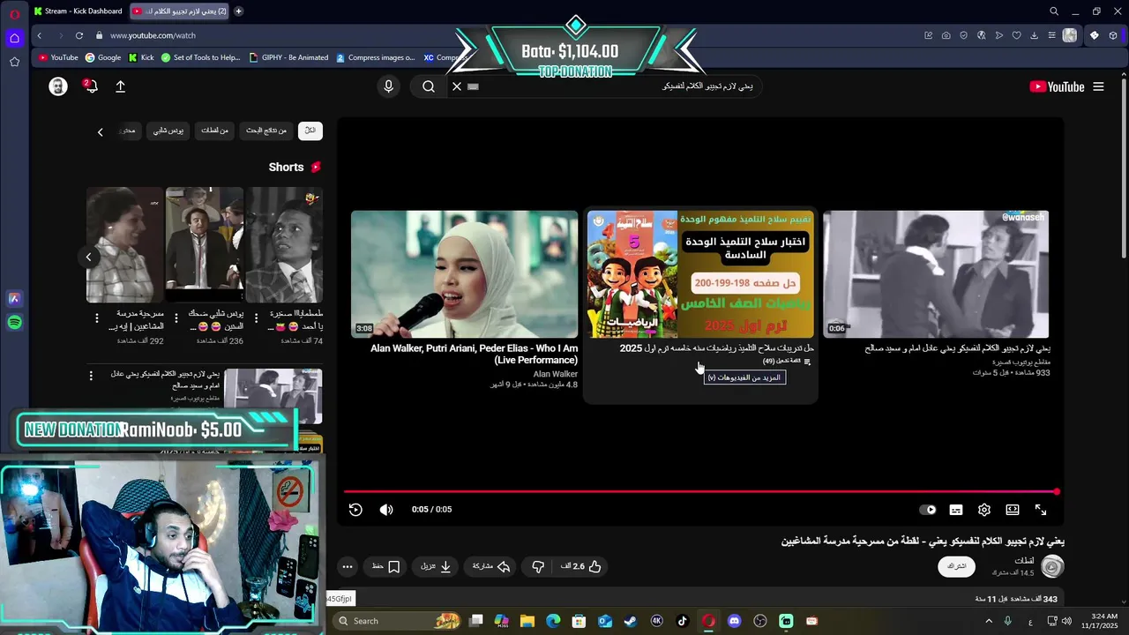
Task: Open the 'GIPHY - Be Animated' bookmark
Action: coord(289,57)
